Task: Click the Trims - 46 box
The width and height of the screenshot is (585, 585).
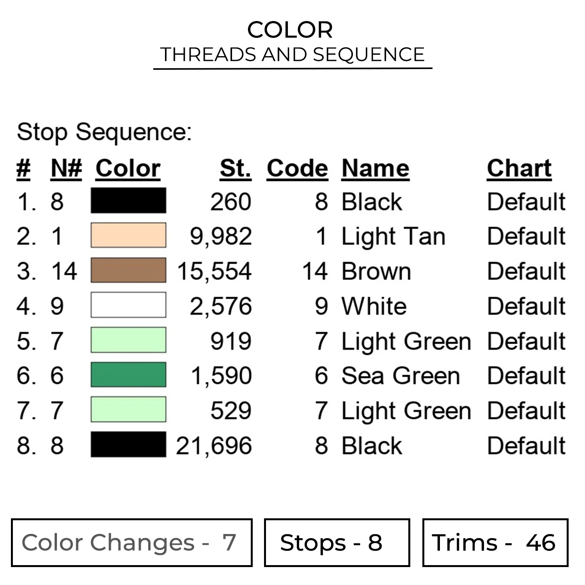Action: (x=495, y=542)
